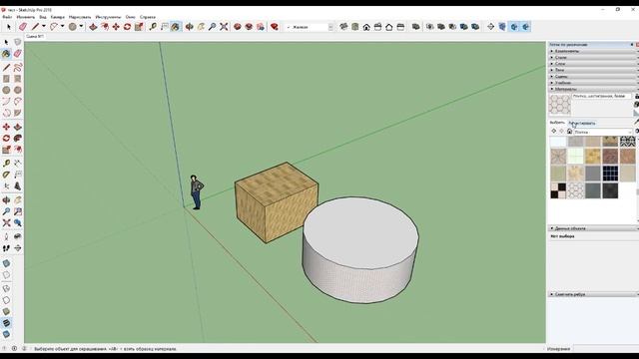This screenshot has width=639, height=359.
Task: Select the Push/Pull tool in top toolbar
Action: click(x=93, y=27)
